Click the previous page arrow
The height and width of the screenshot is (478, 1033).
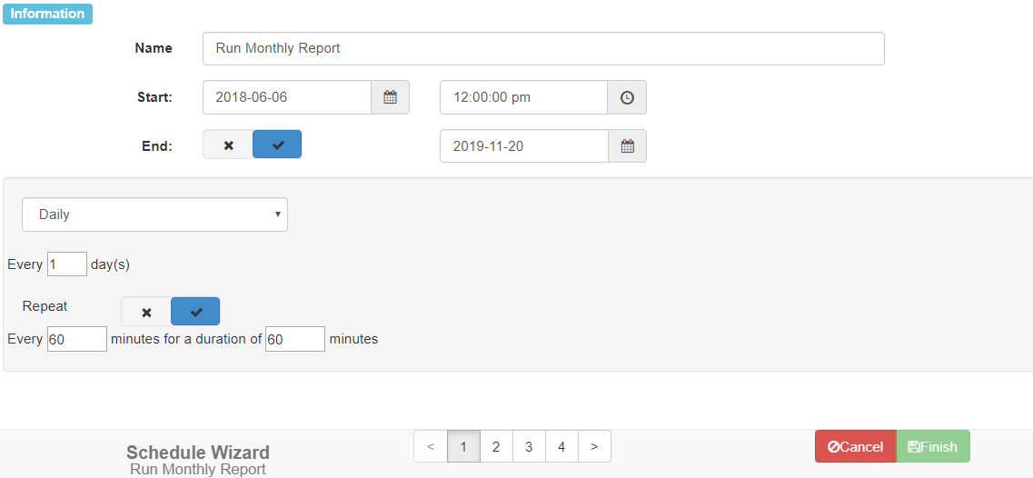[431, 446]
